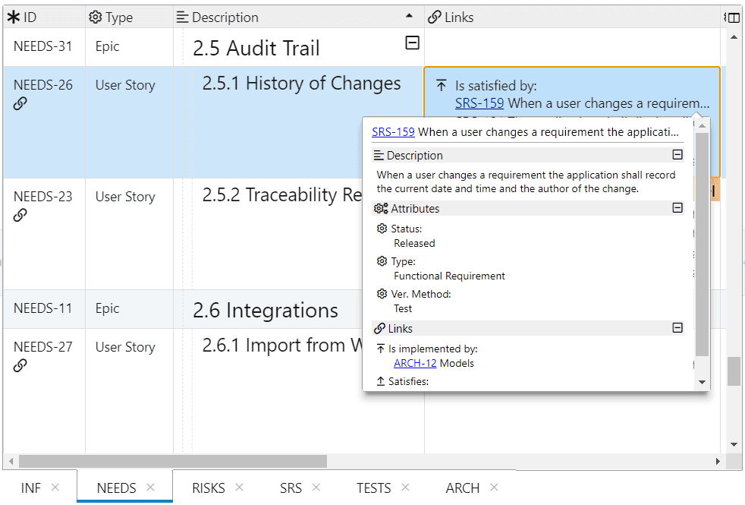The width and height of the screenshot is (745, 505).
Task: Click the link icon under NEEDS-27
Action: (20, 366)
